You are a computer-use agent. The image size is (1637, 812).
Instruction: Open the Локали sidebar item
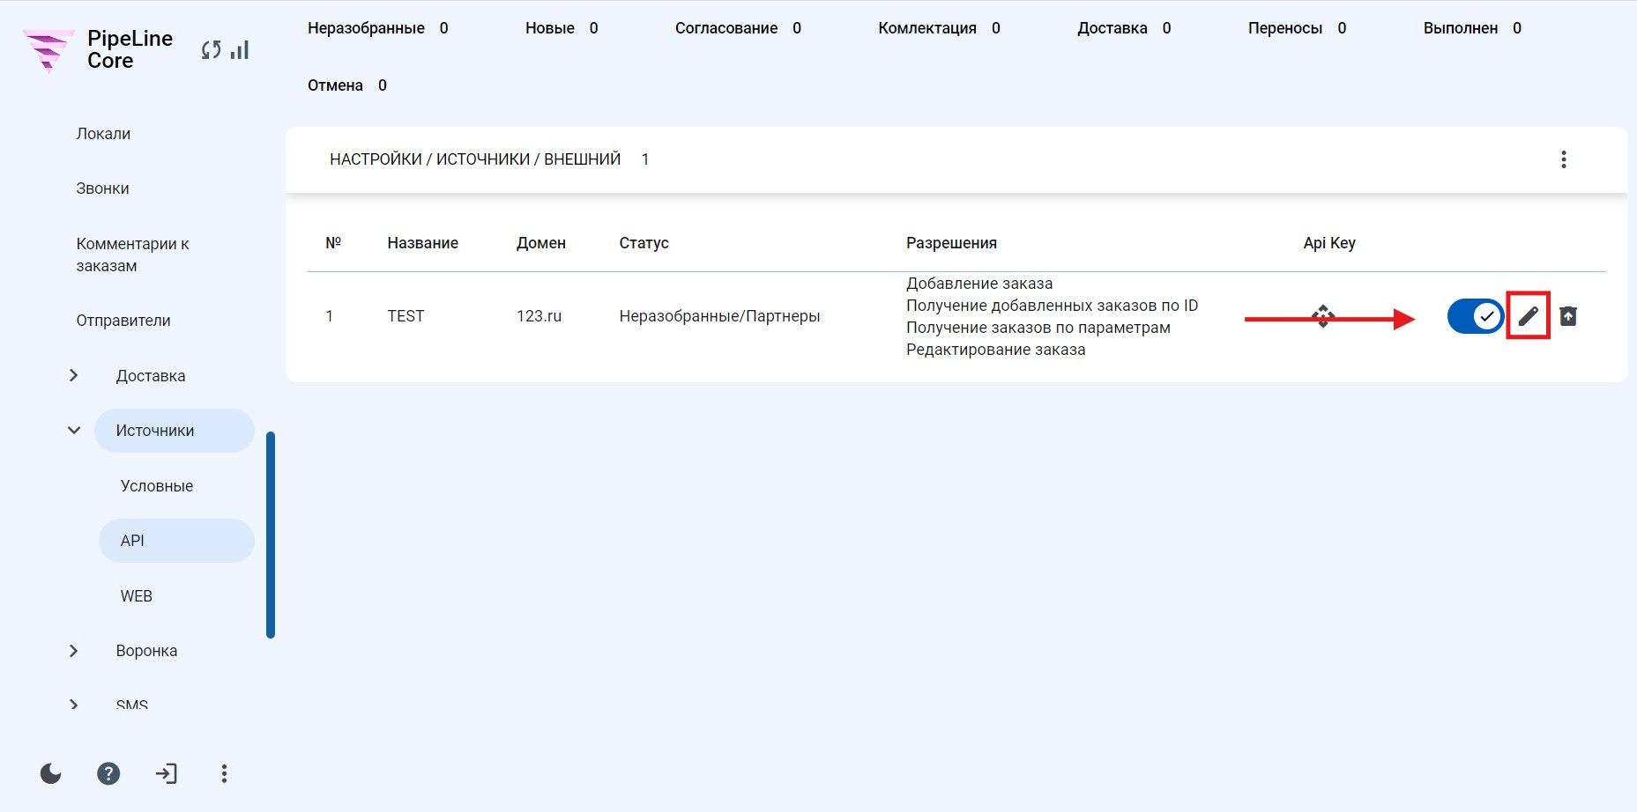[103, 134]
